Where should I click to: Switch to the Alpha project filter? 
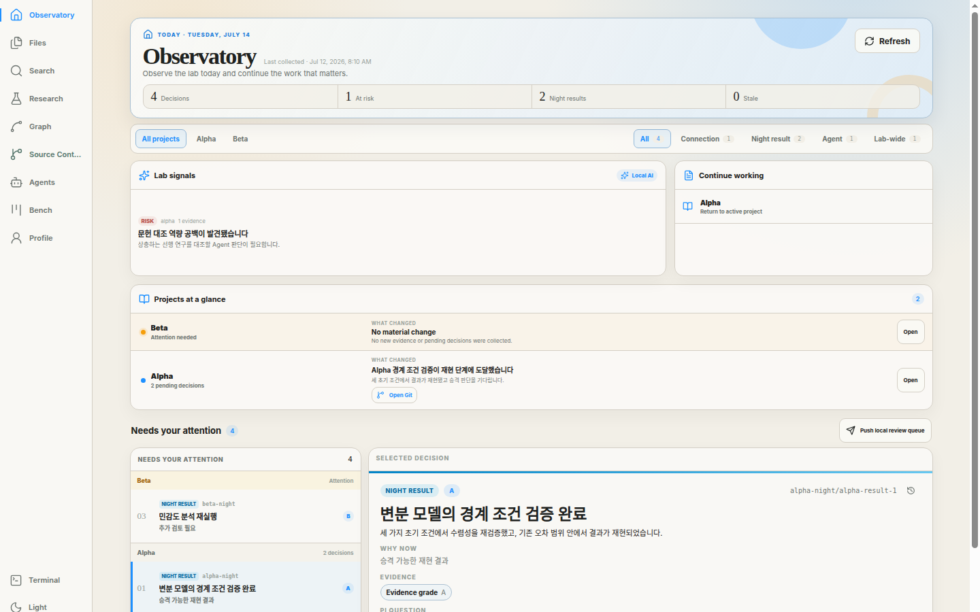(x=206, y=139)
